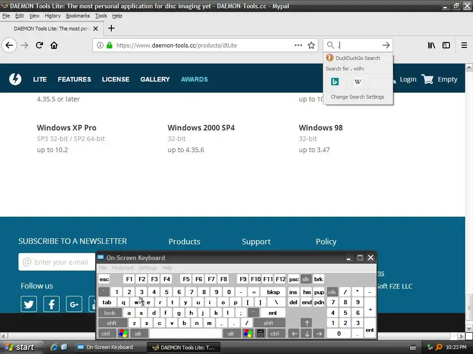Image resolution: width=473 pixels, height=354 pixels.
Task: Search with Bing icon in dropdown
Action: [334, 82]
